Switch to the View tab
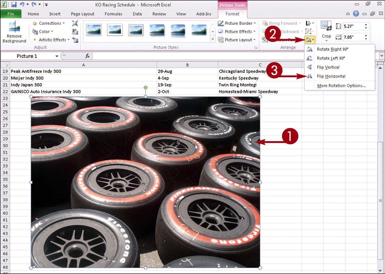Viewport: 385px width, 274px height. coord(181,14)
